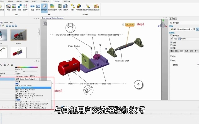
Task: Toggle the enable checkmark in properties list
Action: (x=16, y=73)
